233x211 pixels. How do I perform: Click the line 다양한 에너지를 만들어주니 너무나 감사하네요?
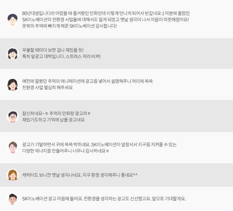click(66, 151)
